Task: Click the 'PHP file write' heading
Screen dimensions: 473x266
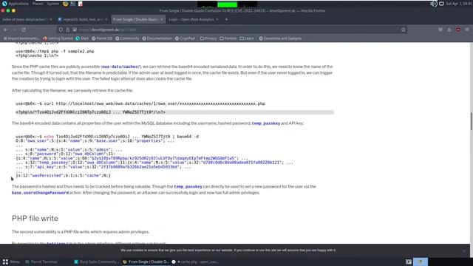Action: click(x=35, y=219)
